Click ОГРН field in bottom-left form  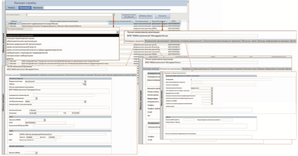pyautogui.click(x=46, y=123)
